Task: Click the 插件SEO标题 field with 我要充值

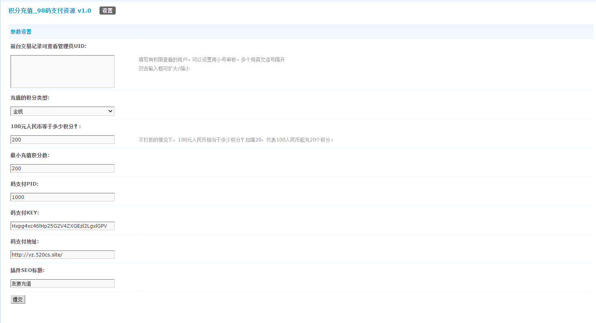Action: pyautogui.click(x=62, y=284)
